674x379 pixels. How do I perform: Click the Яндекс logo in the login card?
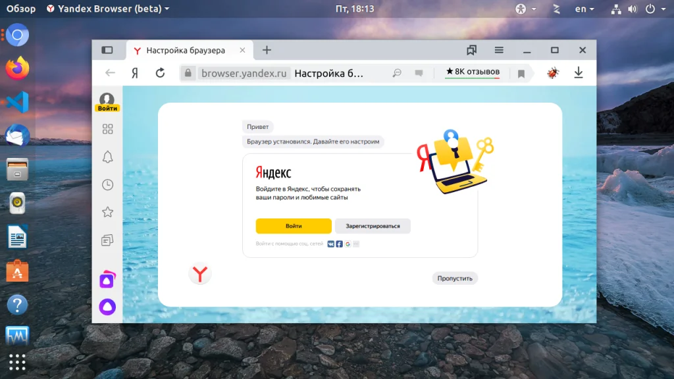pos(273,173)
